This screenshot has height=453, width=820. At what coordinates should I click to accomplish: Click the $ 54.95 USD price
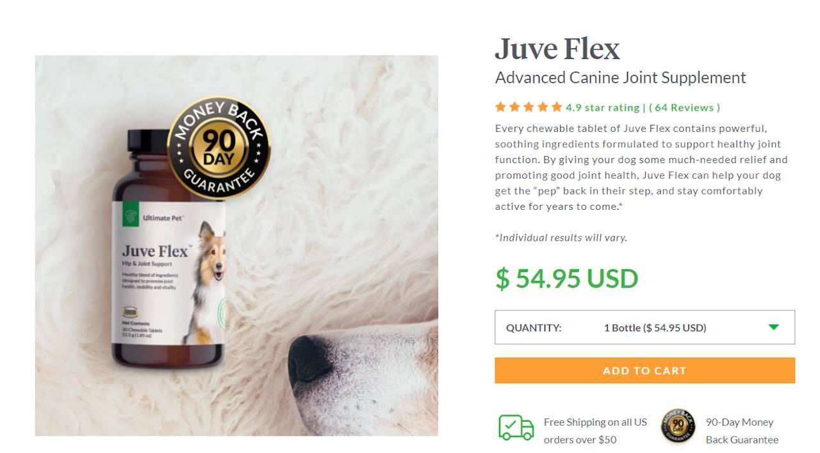click(567, 278)
